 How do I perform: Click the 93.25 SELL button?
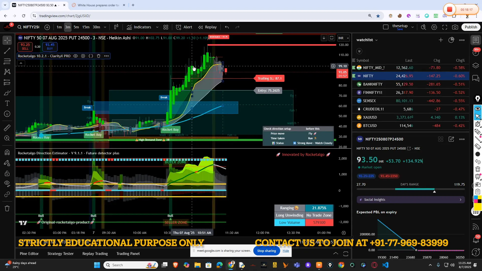[x=25, y=47]
